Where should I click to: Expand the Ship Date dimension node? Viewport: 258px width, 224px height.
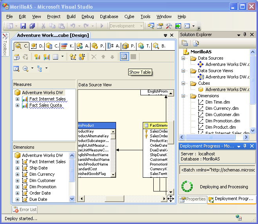pos(17,168)
